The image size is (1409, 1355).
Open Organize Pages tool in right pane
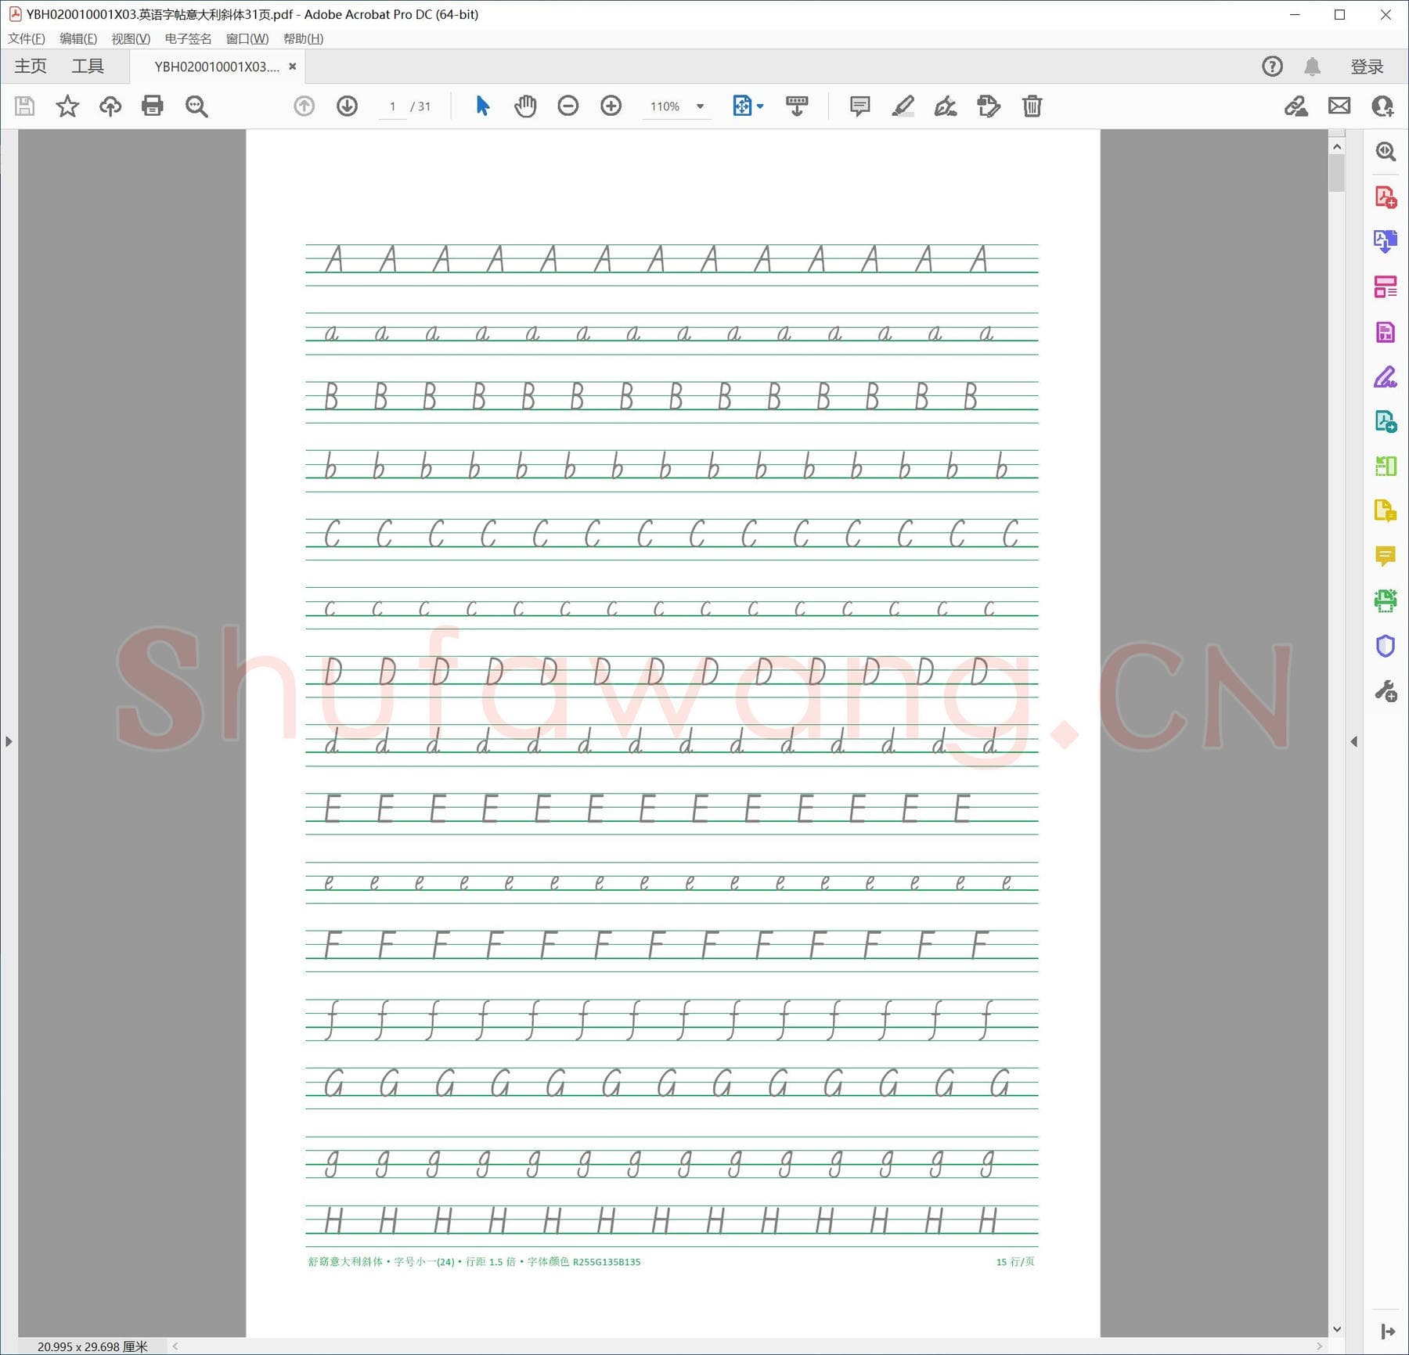pos(1386,467)
